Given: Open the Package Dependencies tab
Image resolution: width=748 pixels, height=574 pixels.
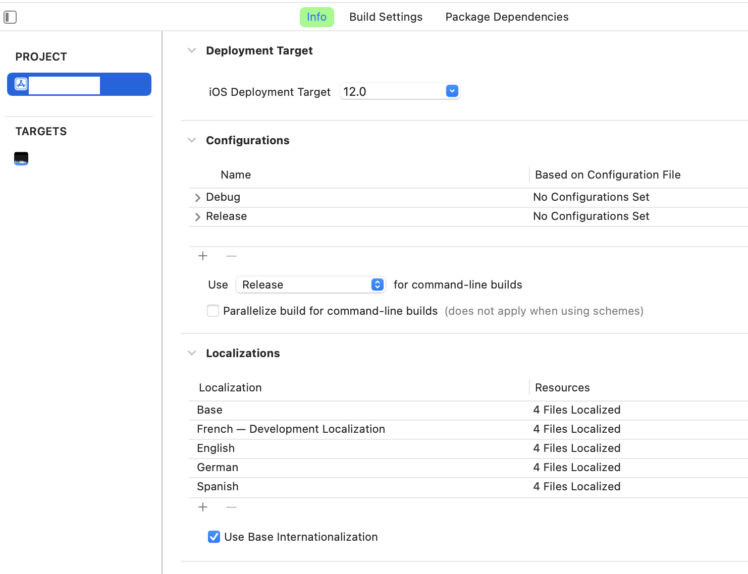Looking at the screenshot, I should [x=507, y=17].
